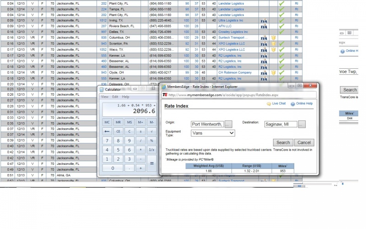Click the 1.32 - 2.01 range value

pos(251,171)
